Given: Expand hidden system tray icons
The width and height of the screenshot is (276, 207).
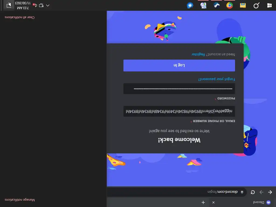Looking at the screenshot, I should pos(47,5).
